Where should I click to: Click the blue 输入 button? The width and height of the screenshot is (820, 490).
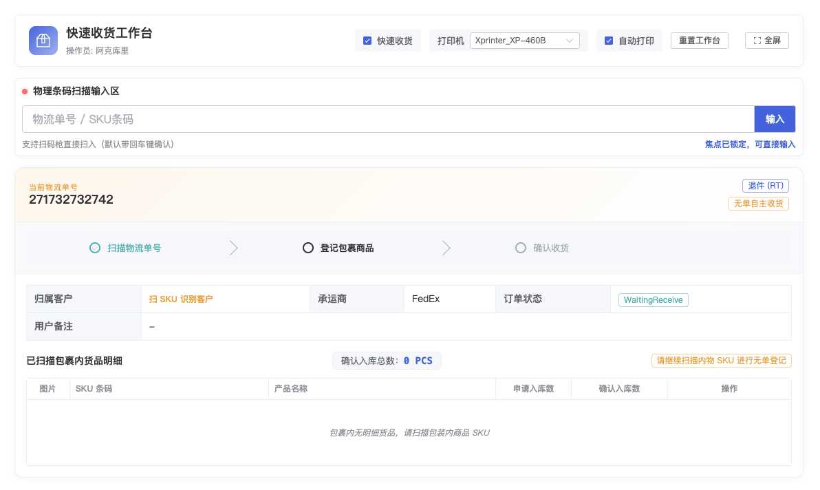point(775,119)
